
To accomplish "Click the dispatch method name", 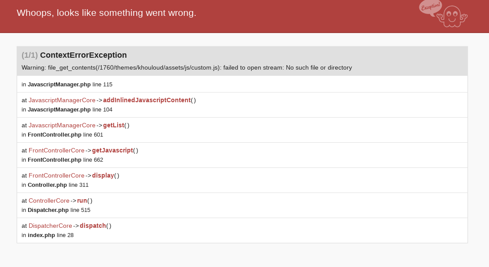I will coord(93,226).
